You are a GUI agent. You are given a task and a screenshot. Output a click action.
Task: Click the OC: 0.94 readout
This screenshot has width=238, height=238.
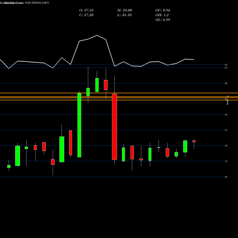tap(163, 10)
